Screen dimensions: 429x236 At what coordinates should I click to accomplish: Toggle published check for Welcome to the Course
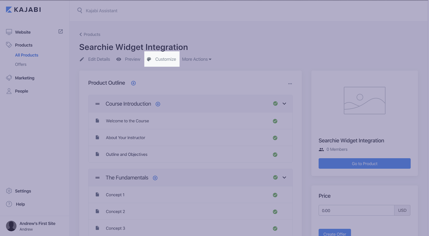(x=275, y=121)
